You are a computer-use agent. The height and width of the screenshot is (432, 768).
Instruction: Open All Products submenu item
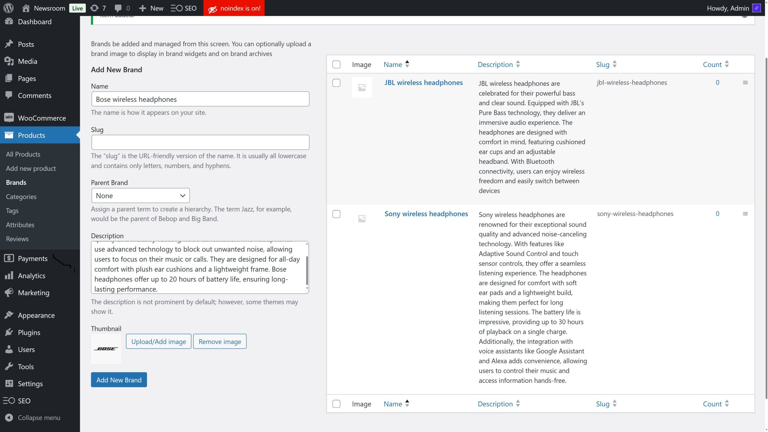click(23, 154)
